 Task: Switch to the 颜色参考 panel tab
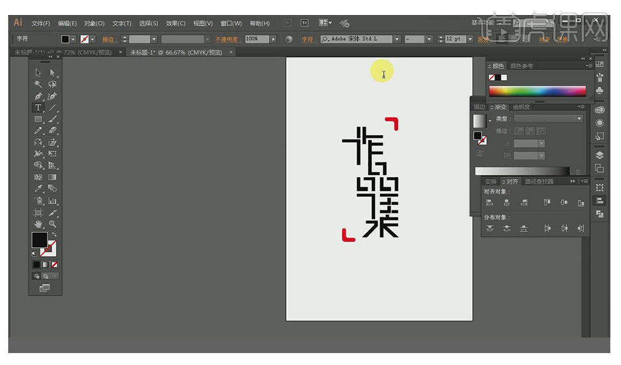(522, 66)
